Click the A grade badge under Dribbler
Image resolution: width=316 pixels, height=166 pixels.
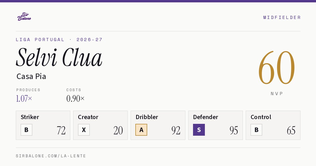pyautogui.click(x=141, y=130)
